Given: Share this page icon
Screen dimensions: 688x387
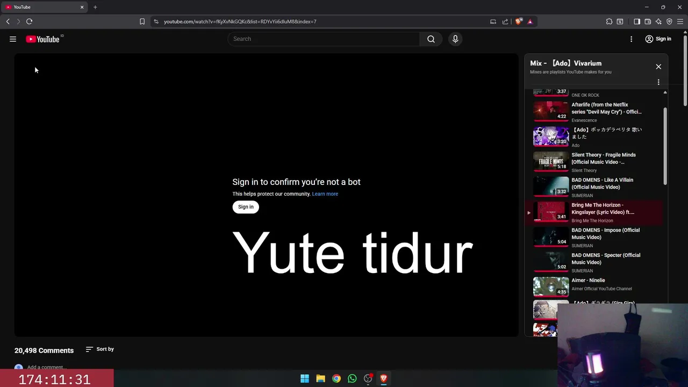Looking at the screenshot, I should pos(505,21).
